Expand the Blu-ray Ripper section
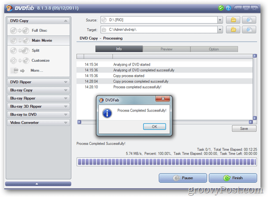 click(x=39, y=98)
